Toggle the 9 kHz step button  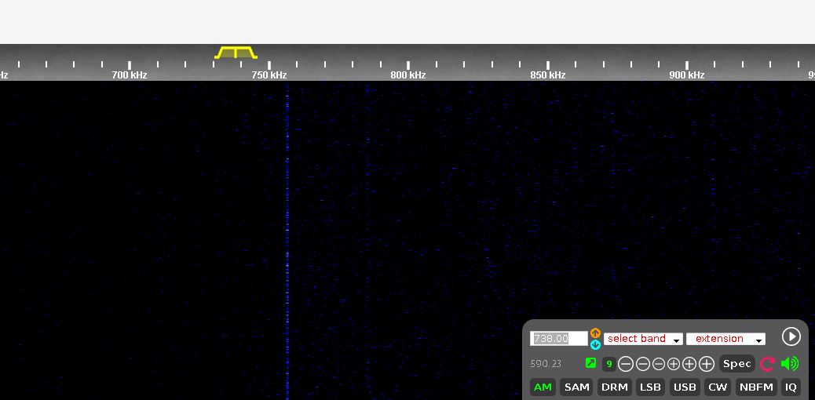pyautogui.click(x=609, y=364)
